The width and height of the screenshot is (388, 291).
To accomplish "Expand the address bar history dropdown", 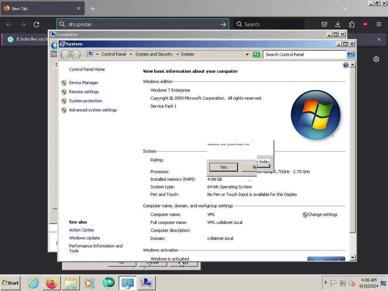I will pyautogui.click(x=247, y=55).
